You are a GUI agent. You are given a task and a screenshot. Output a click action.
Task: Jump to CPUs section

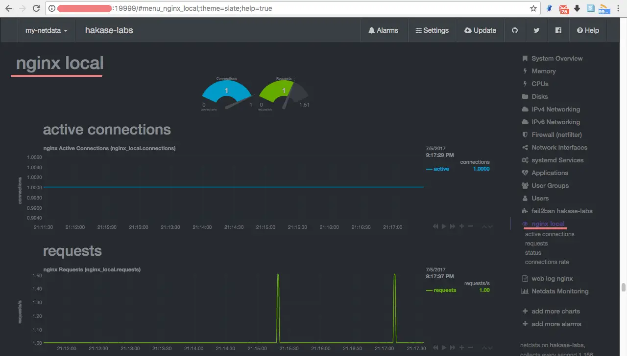(535, 84)
